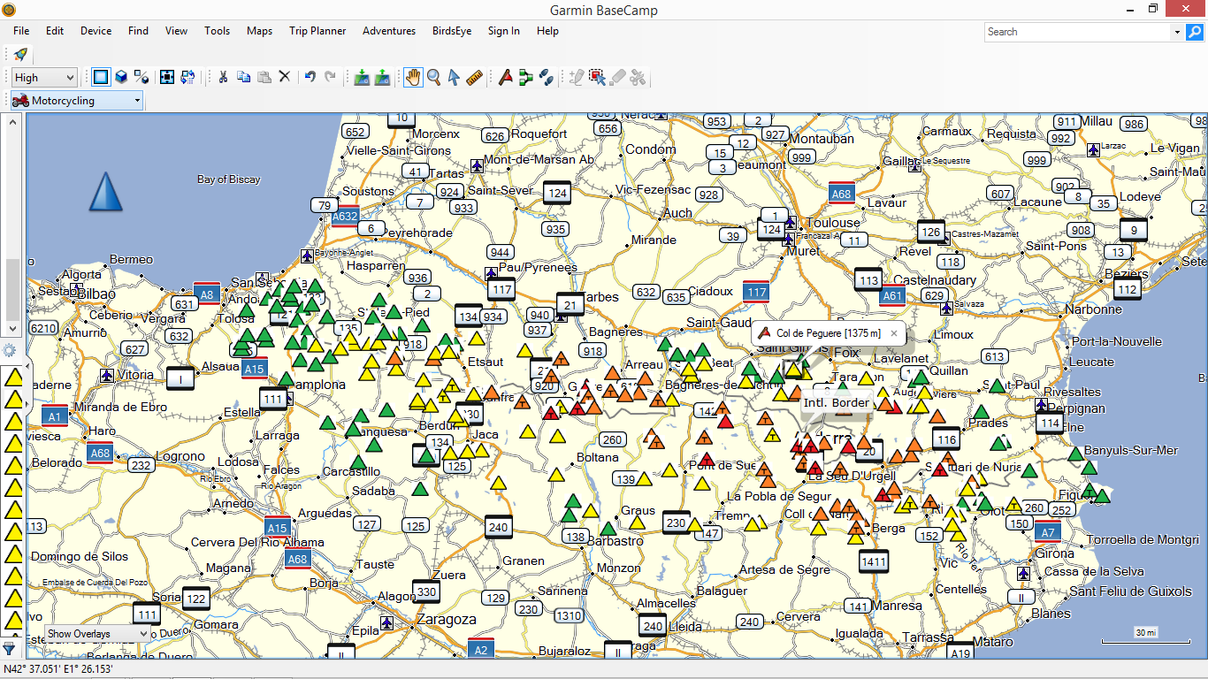Screen dimensions: 1208x679
Task: Open the Help menu
Action: pyautogui.click(x=547, y=31)
